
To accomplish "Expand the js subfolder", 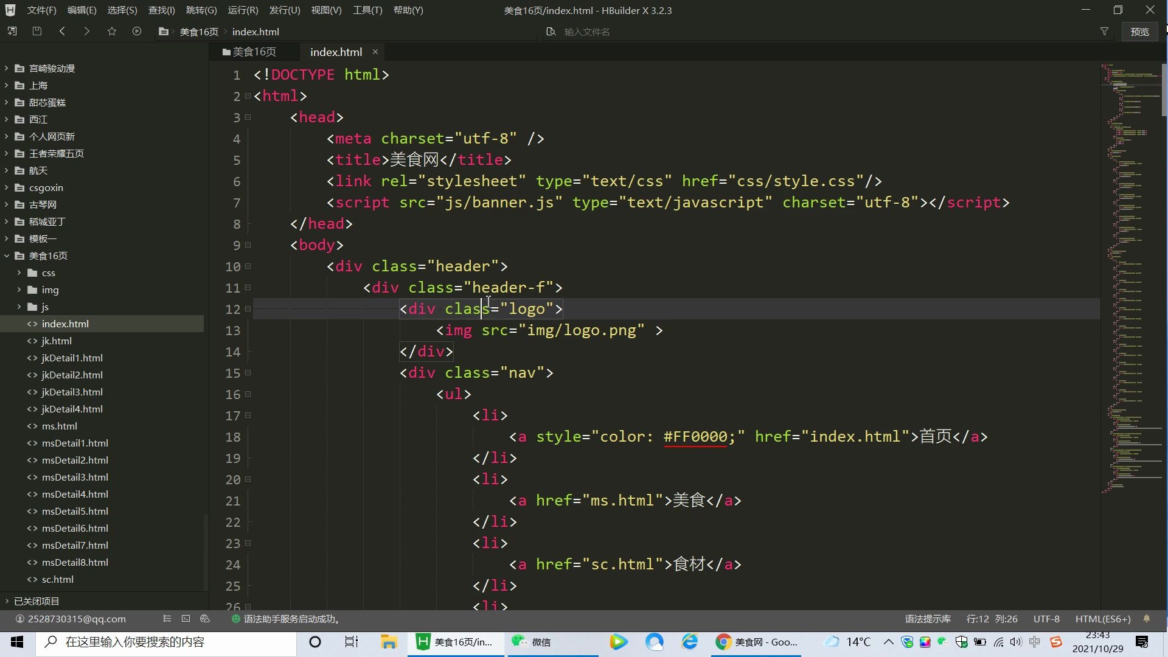I will coord(19,307).
